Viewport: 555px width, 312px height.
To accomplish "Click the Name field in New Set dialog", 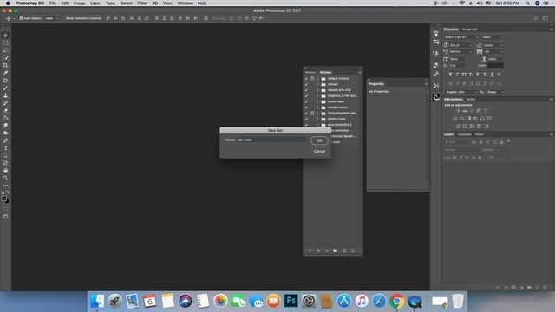I will pos(271,140).
